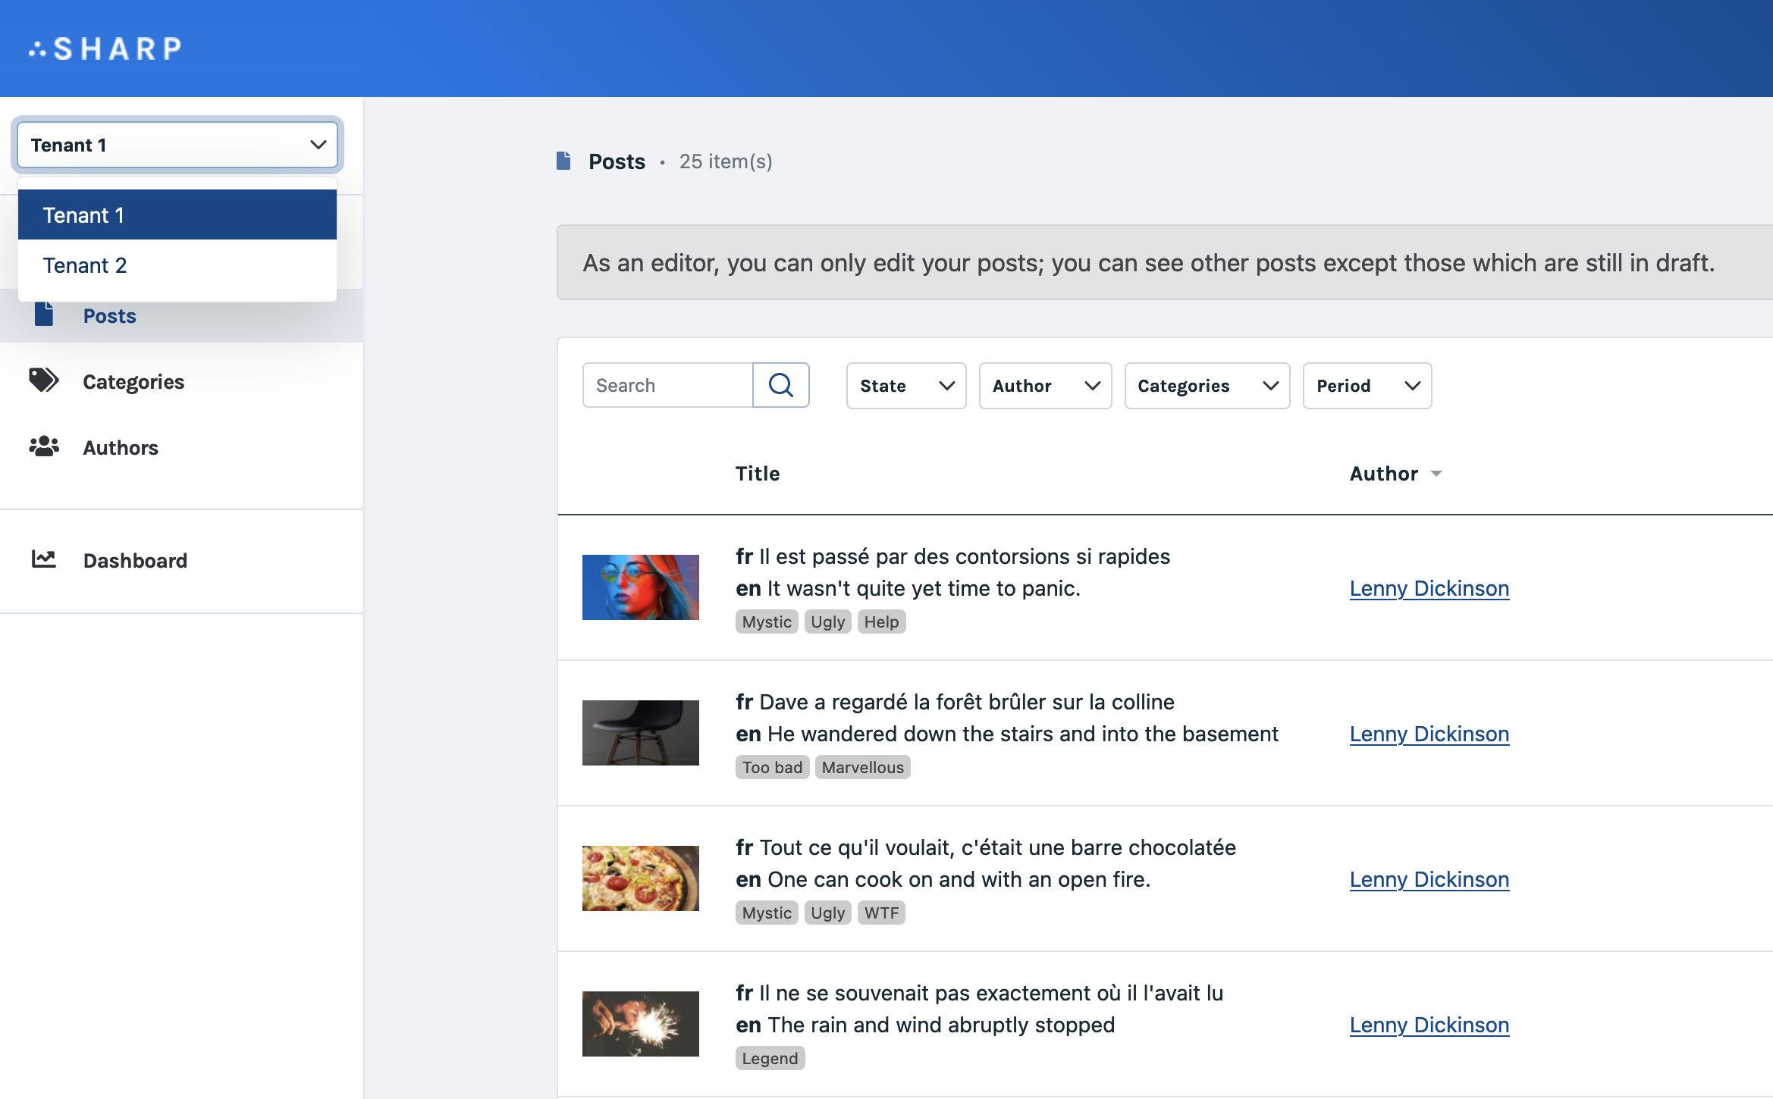Expand the Author filter dropdown
This screenshot has height=1099, width=1773.
pos(1045,386)
